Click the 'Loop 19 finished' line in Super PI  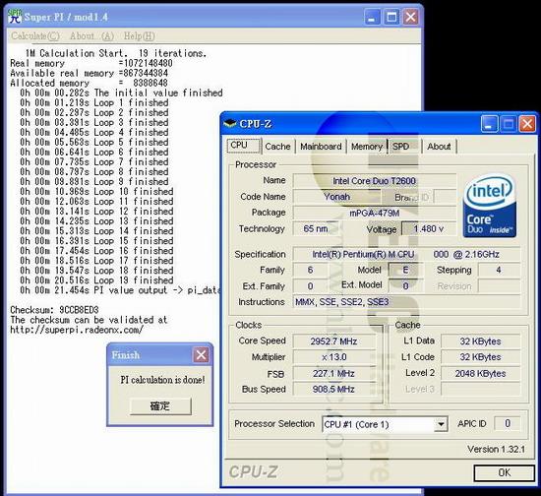pyautogui.click(x=96, y=279)
